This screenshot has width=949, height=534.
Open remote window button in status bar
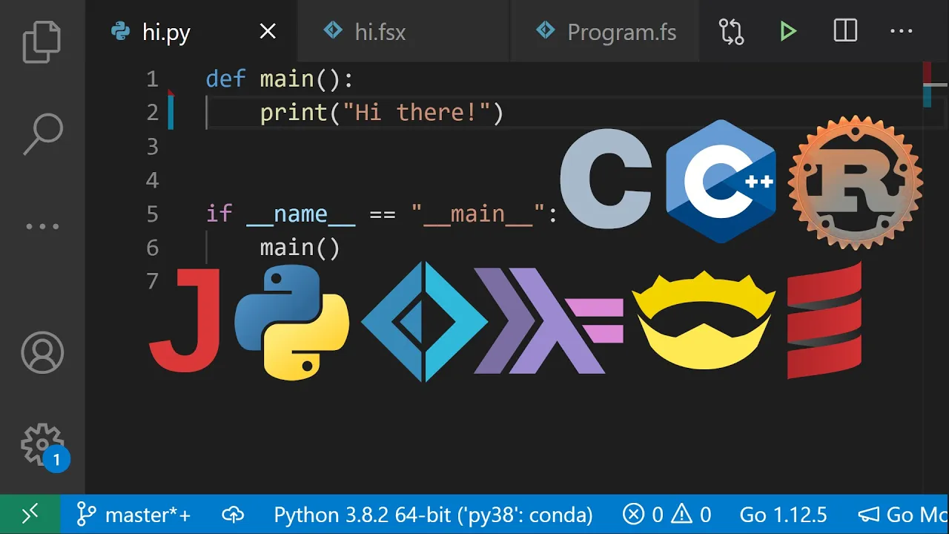(30, 514)
